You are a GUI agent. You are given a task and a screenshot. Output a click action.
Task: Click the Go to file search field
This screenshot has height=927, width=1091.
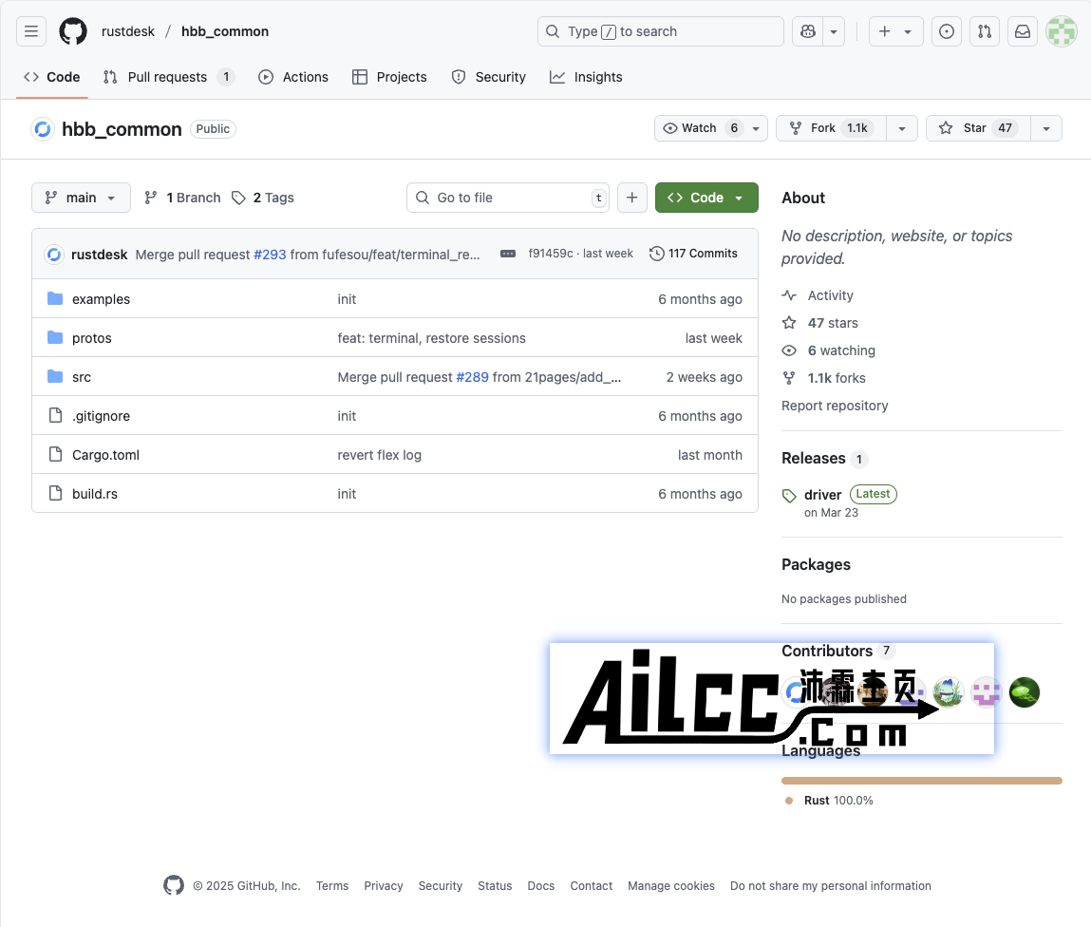508,198
